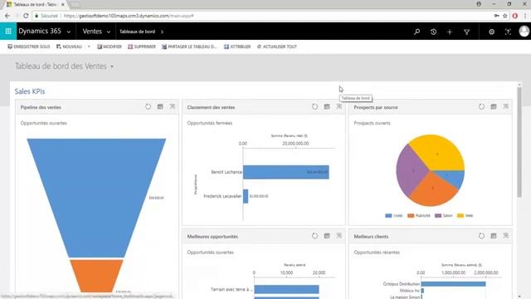The image size is (531, 299).
Task: Click the Benoit Lachance bar
Action: pyautogui.click(x=285, y=172)
